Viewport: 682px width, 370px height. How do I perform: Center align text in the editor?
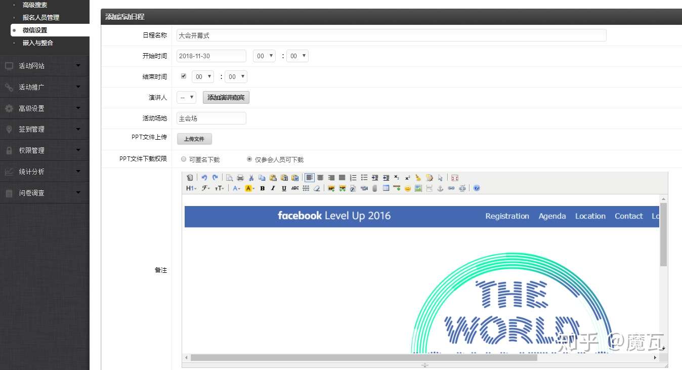[x=320, y=178]
